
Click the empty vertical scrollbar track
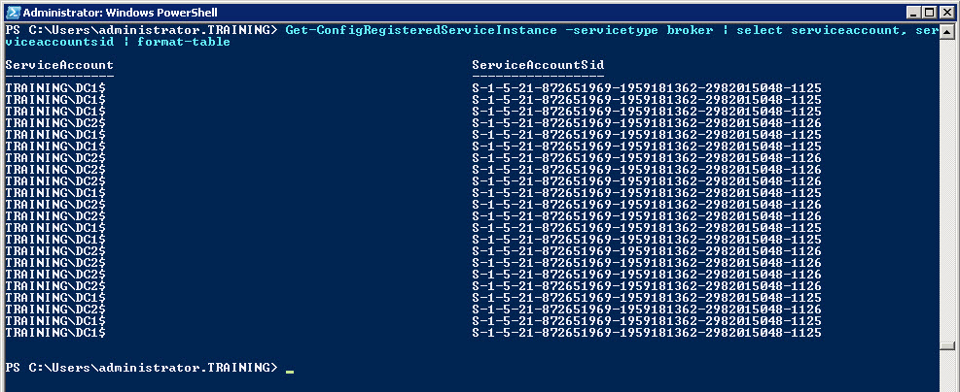949,194
